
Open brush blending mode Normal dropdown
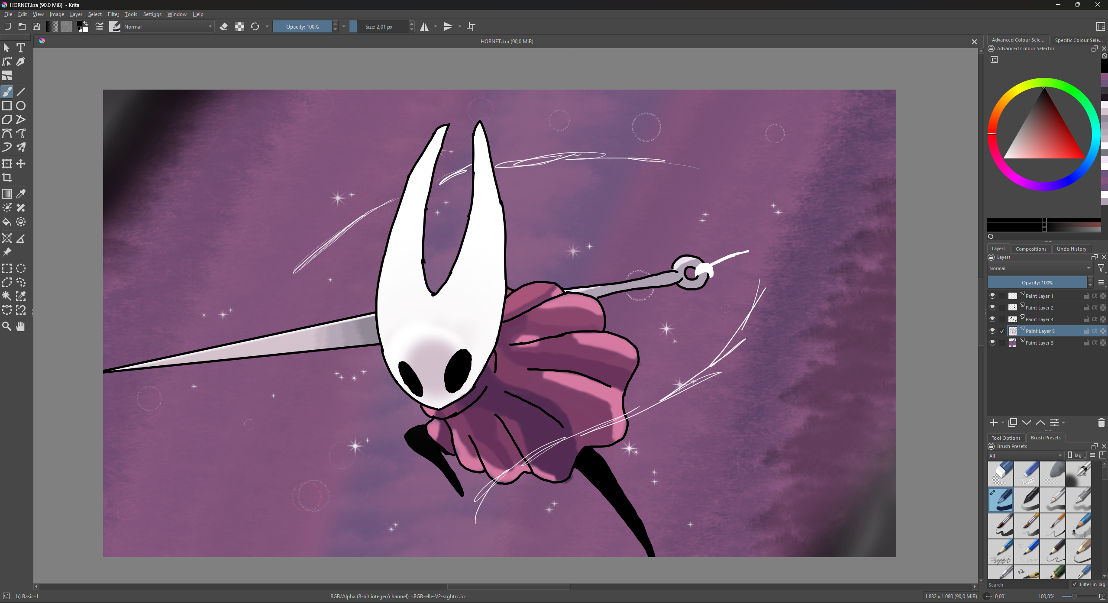pyautogui.click(x=168, y=27)
